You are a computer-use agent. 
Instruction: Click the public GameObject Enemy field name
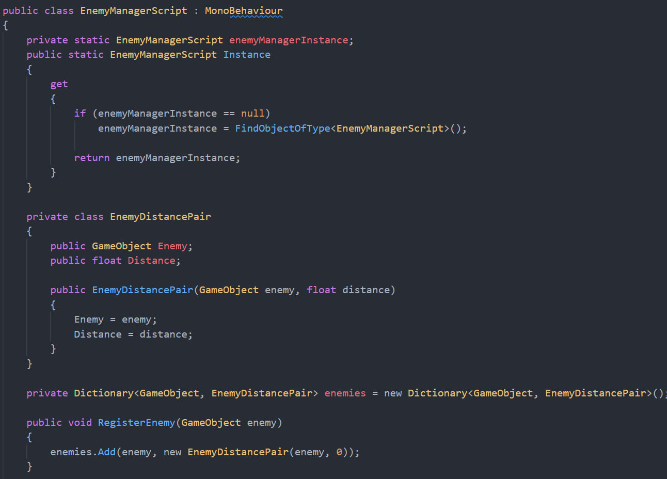[x=172, y=246]
